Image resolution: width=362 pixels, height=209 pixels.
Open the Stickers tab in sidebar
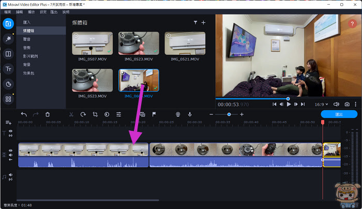click(8, 84)
